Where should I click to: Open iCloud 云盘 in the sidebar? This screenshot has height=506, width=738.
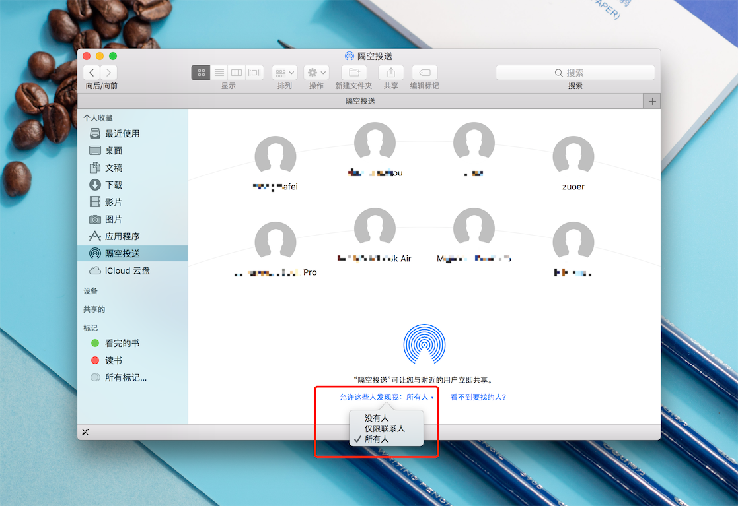[133, 270]
